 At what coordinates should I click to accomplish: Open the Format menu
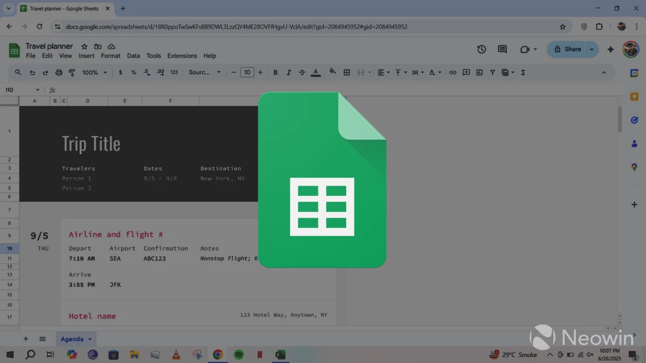(x=111, y=56)
